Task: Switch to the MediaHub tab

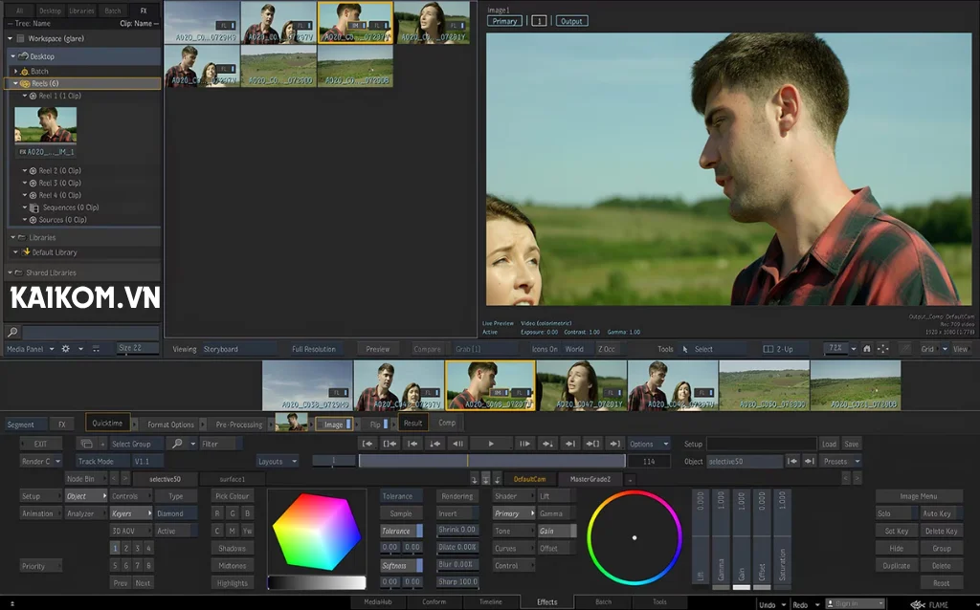Action: tap(377, 602)
